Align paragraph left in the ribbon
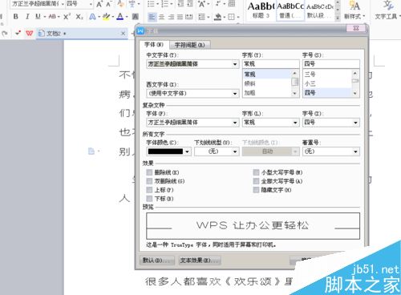The image size is (401, 295). pos(152,17)
